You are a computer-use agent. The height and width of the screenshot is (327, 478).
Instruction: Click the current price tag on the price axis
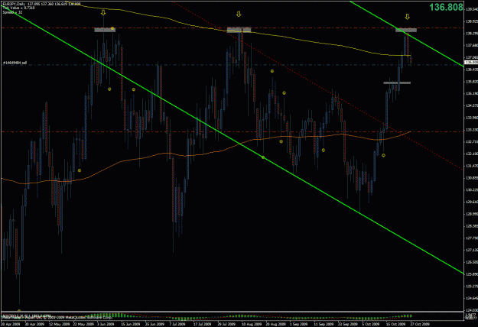click(471, 63)
